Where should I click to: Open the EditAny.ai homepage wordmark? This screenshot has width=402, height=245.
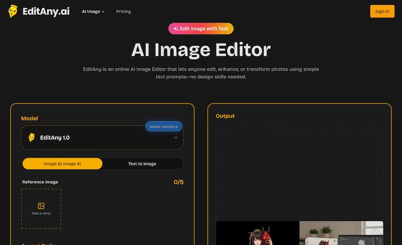(46, 11)
